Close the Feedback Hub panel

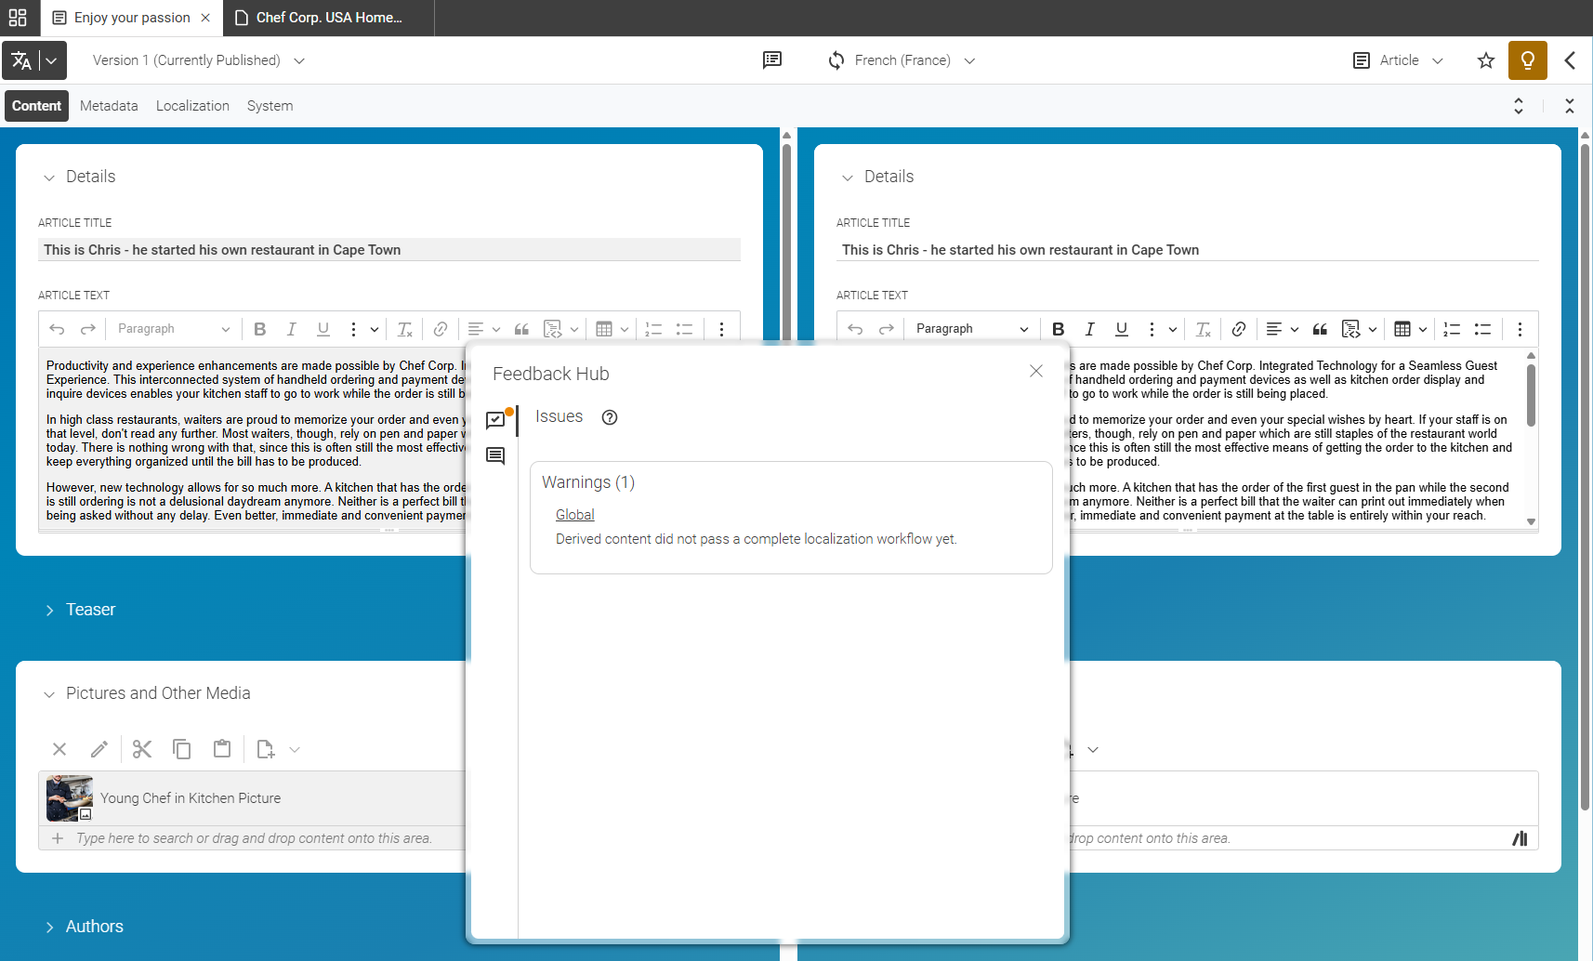[x=1036, y=371]
